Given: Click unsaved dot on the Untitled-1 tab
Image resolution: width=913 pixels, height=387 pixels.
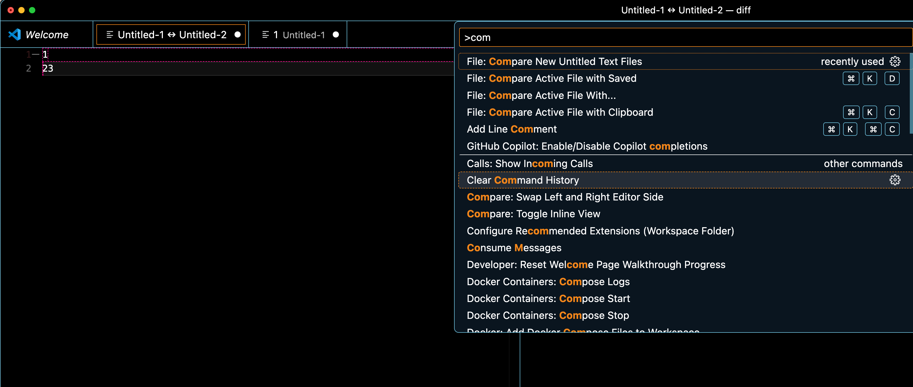Looking at the screenshot, I should pyautogui.click(x=336, y=35).
